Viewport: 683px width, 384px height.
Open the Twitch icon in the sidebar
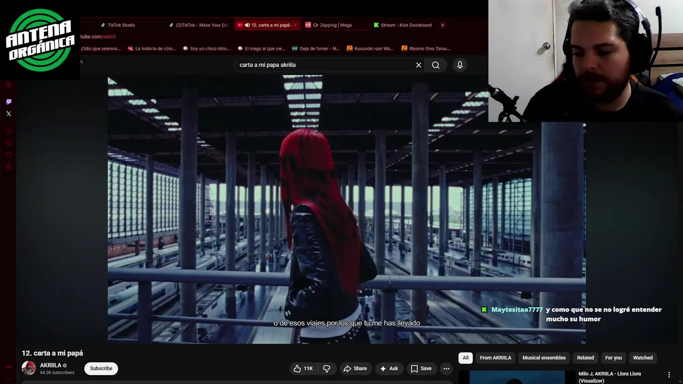(x=9, y=101)
